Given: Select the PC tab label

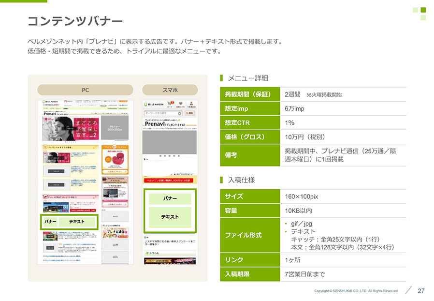Looking at the screenshot, I should tap(85, 90).
